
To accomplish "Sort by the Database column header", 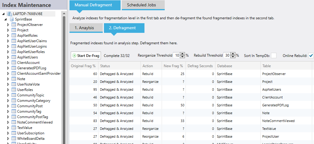I will [x=238, y=66].
